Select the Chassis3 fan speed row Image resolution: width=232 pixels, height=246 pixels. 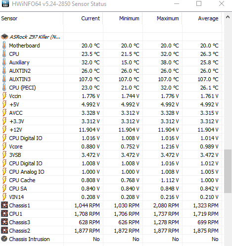(112, 222)
